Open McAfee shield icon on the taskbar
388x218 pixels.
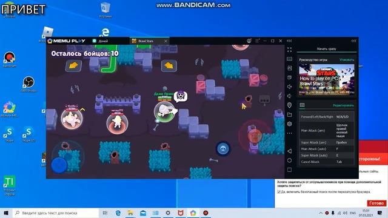click(181, 213)
